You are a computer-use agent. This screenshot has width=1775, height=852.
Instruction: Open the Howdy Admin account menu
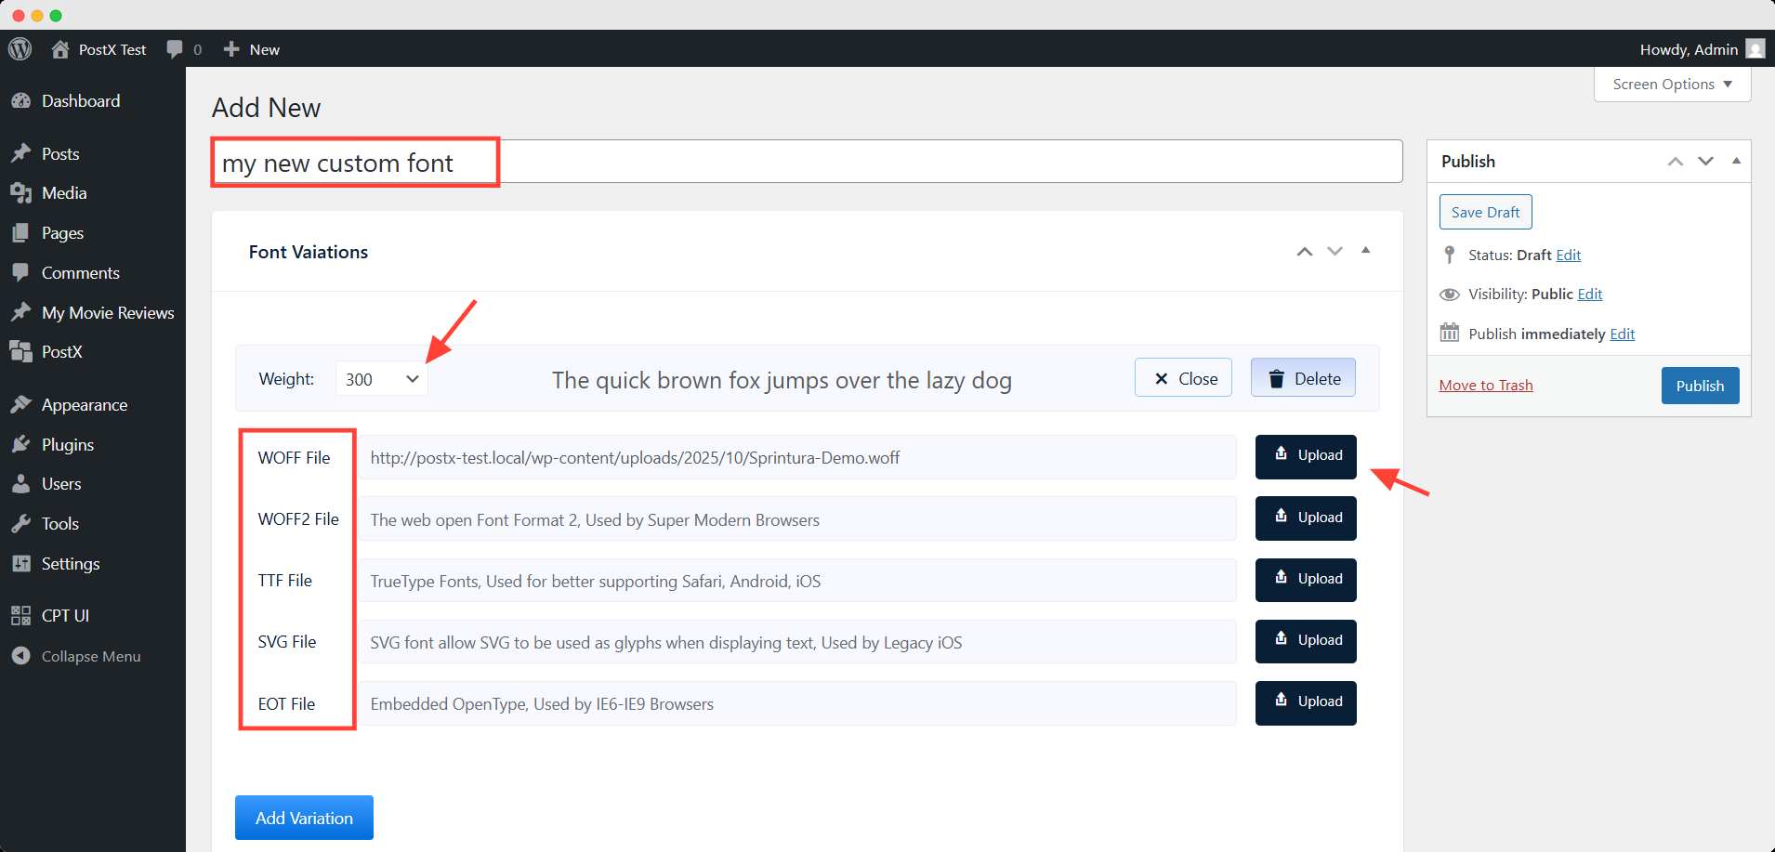coord(1698,48)
